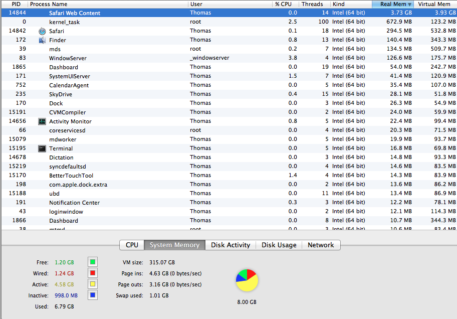Select the coreservicesd process
This screenshot has width=457, height=319.
(67, 130)
